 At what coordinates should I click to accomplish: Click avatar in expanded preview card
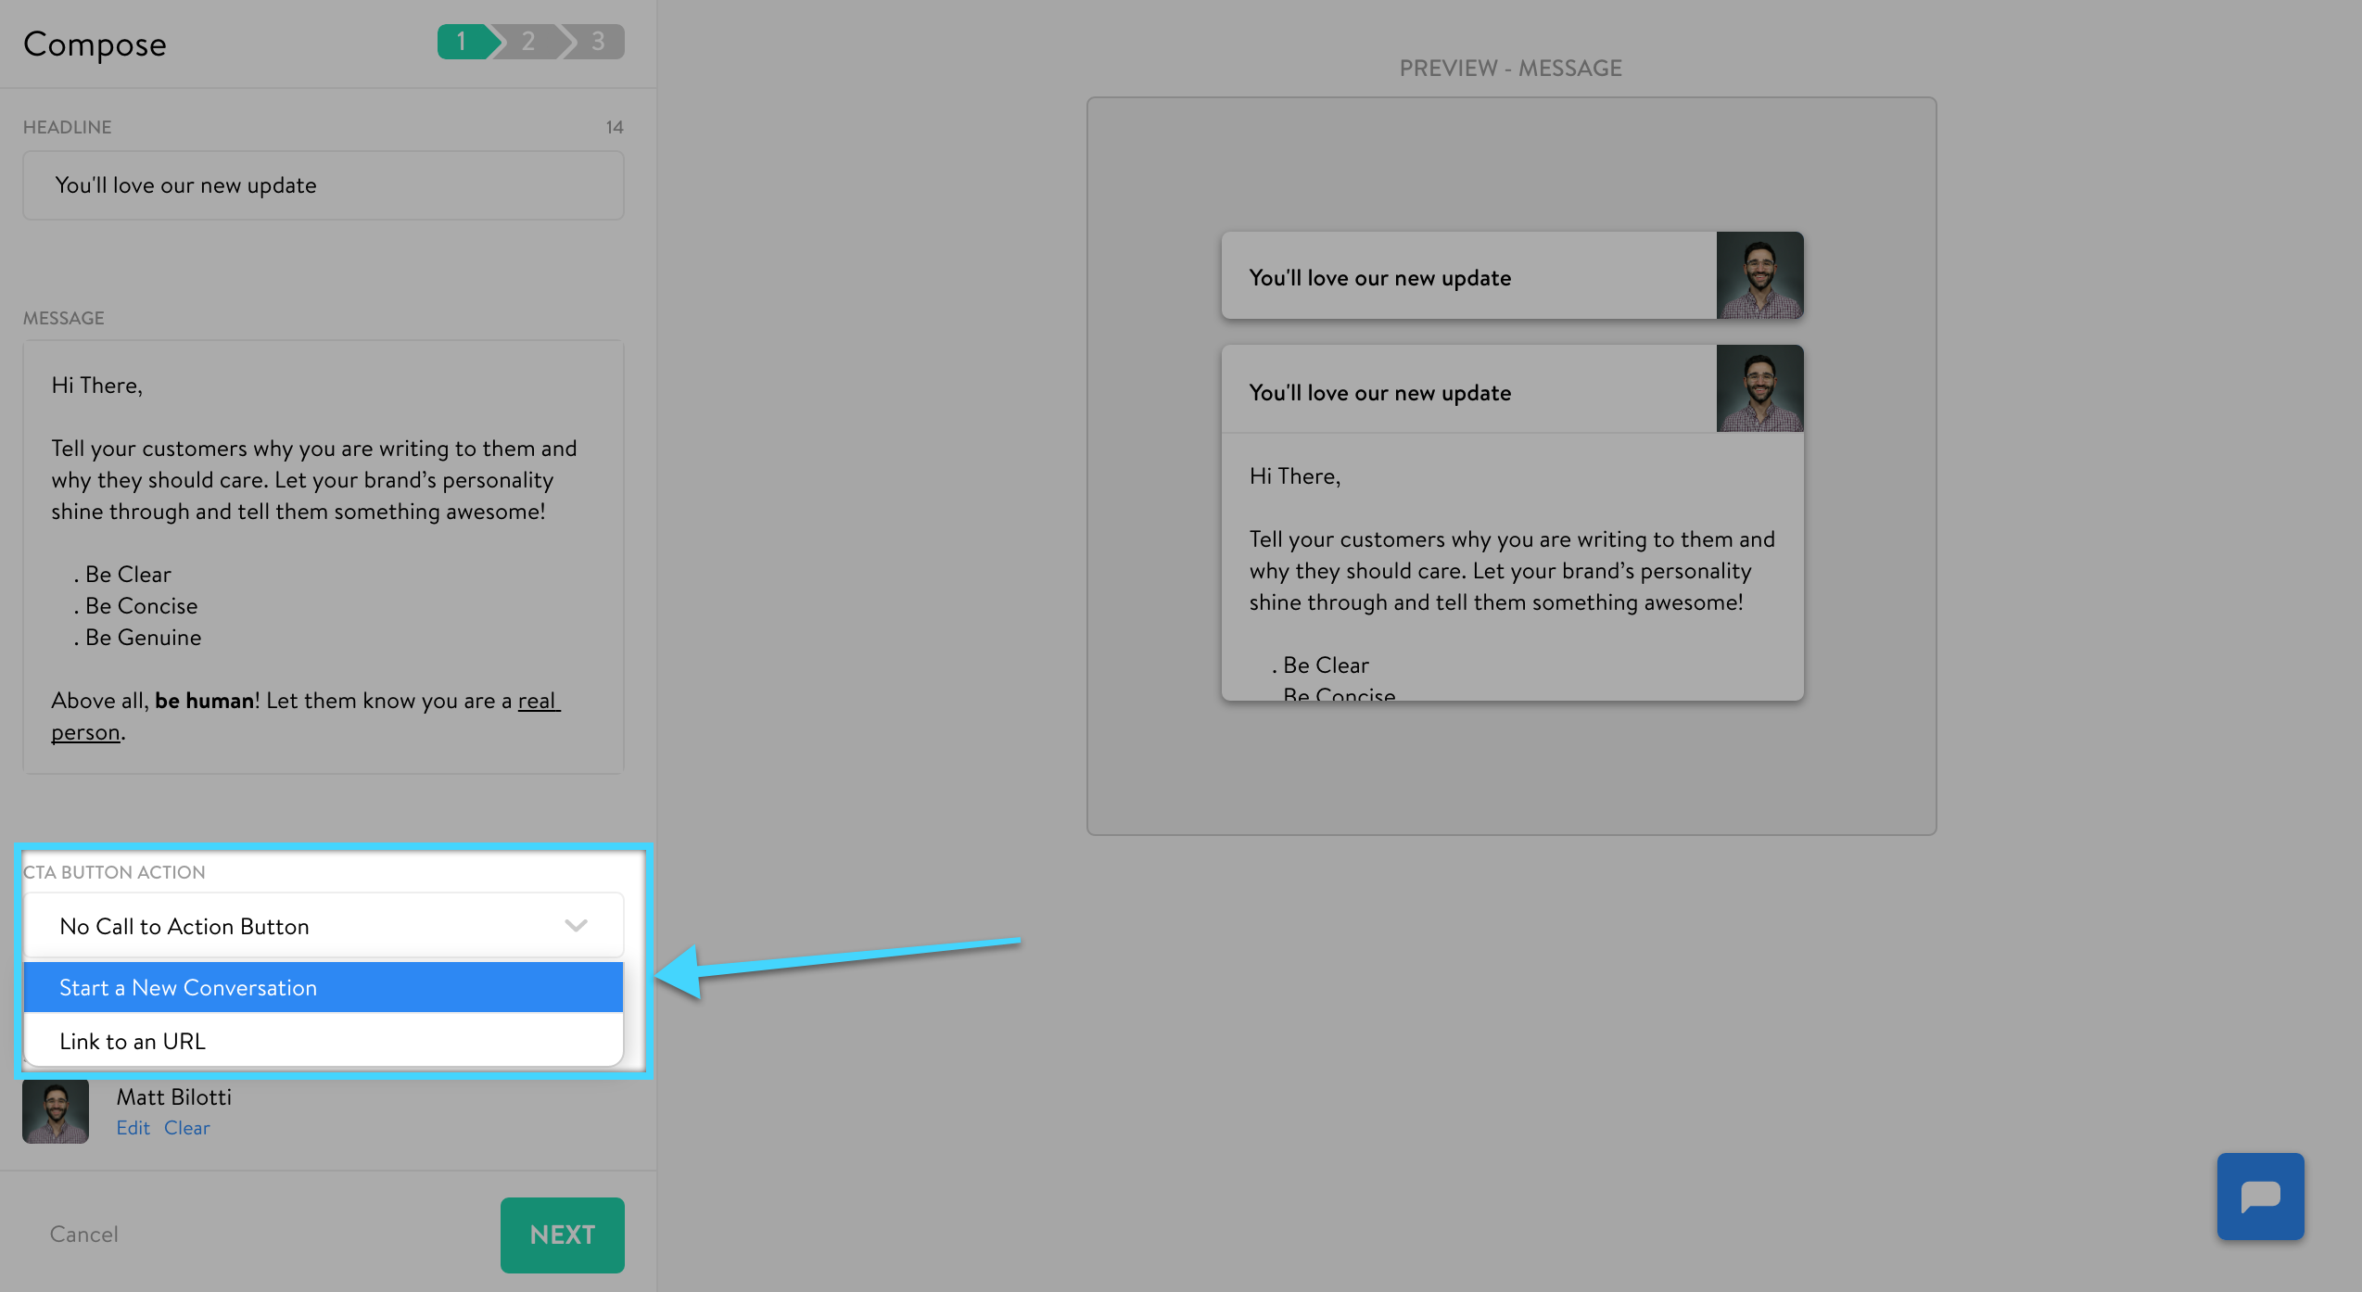tap(1759, 388)
